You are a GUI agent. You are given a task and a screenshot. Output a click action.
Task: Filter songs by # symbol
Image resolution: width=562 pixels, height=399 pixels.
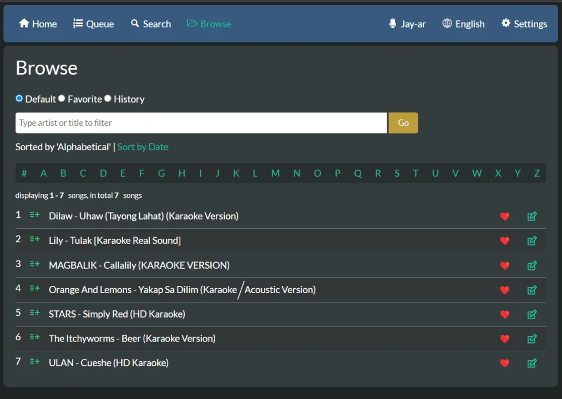pyautogui.click(x=24, y=173)
